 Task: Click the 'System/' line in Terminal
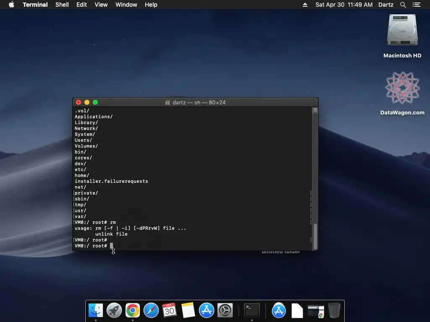pos(85,135)
